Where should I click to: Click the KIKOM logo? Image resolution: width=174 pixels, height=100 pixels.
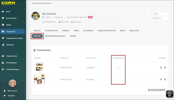[x=8, y=3]
